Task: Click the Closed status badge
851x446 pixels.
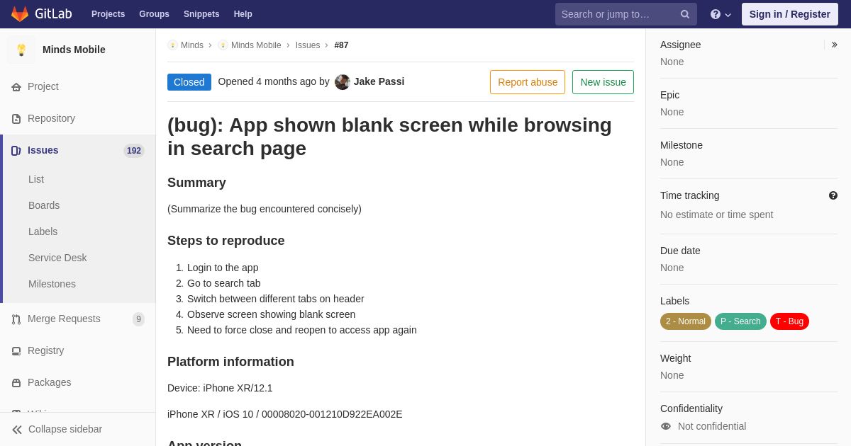Action: 189,82
